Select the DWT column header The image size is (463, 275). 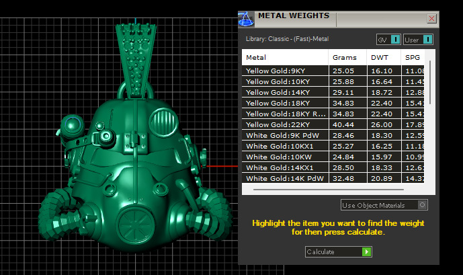[x=384, y=57]
